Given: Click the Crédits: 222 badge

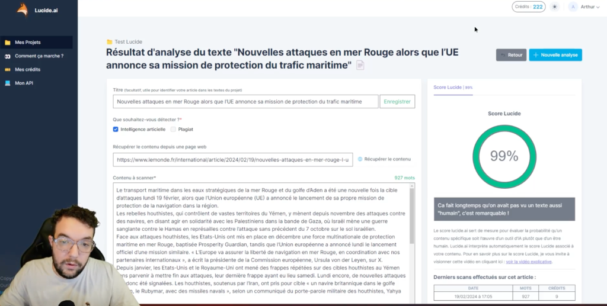Looking at the screenshot, I should (x=528, y=7).
